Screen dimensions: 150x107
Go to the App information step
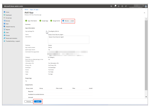31,21
